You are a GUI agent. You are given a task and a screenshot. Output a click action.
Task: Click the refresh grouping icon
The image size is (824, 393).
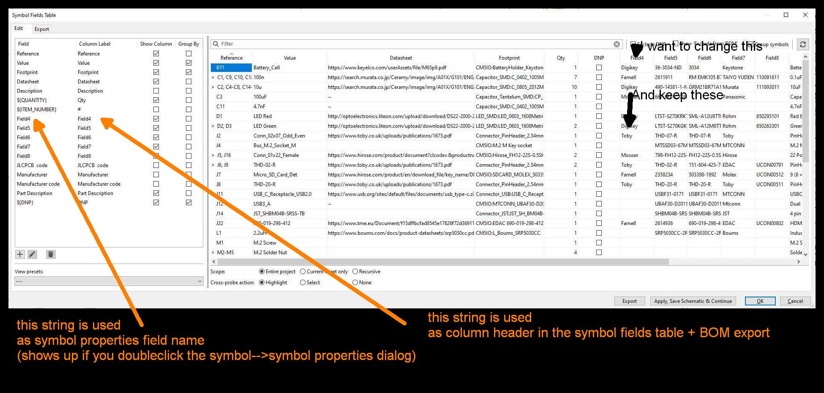(x=803, y=44)
